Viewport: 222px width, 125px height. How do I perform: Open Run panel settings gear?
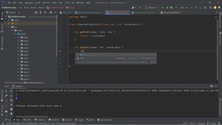(212, 86)
